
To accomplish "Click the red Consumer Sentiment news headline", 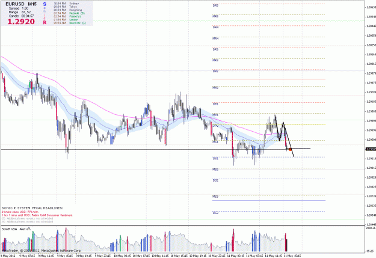I will click(37, 215).
